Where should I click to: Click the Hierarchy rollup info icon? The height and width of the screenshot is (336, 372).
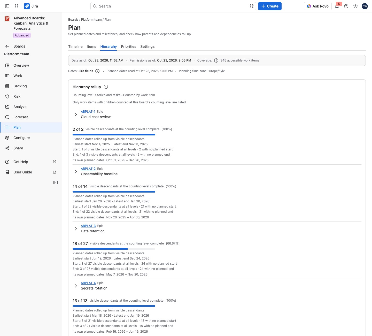[106, 87]
